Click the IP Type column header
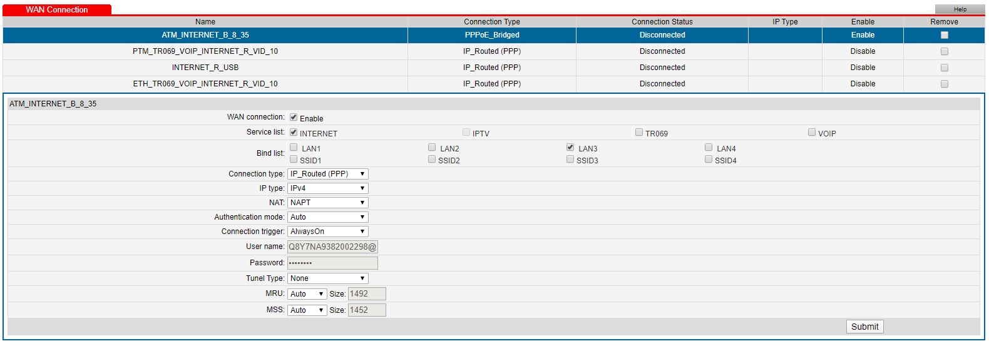The image size is (989, 346). 785,22
